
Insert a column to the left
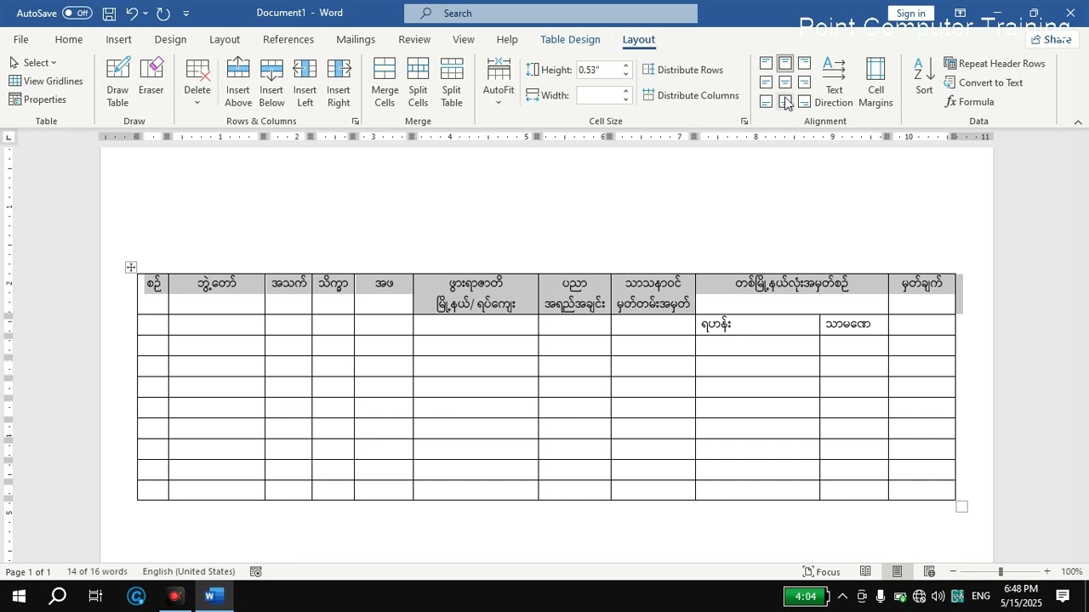pyautogui.click(x=305, y=83)
